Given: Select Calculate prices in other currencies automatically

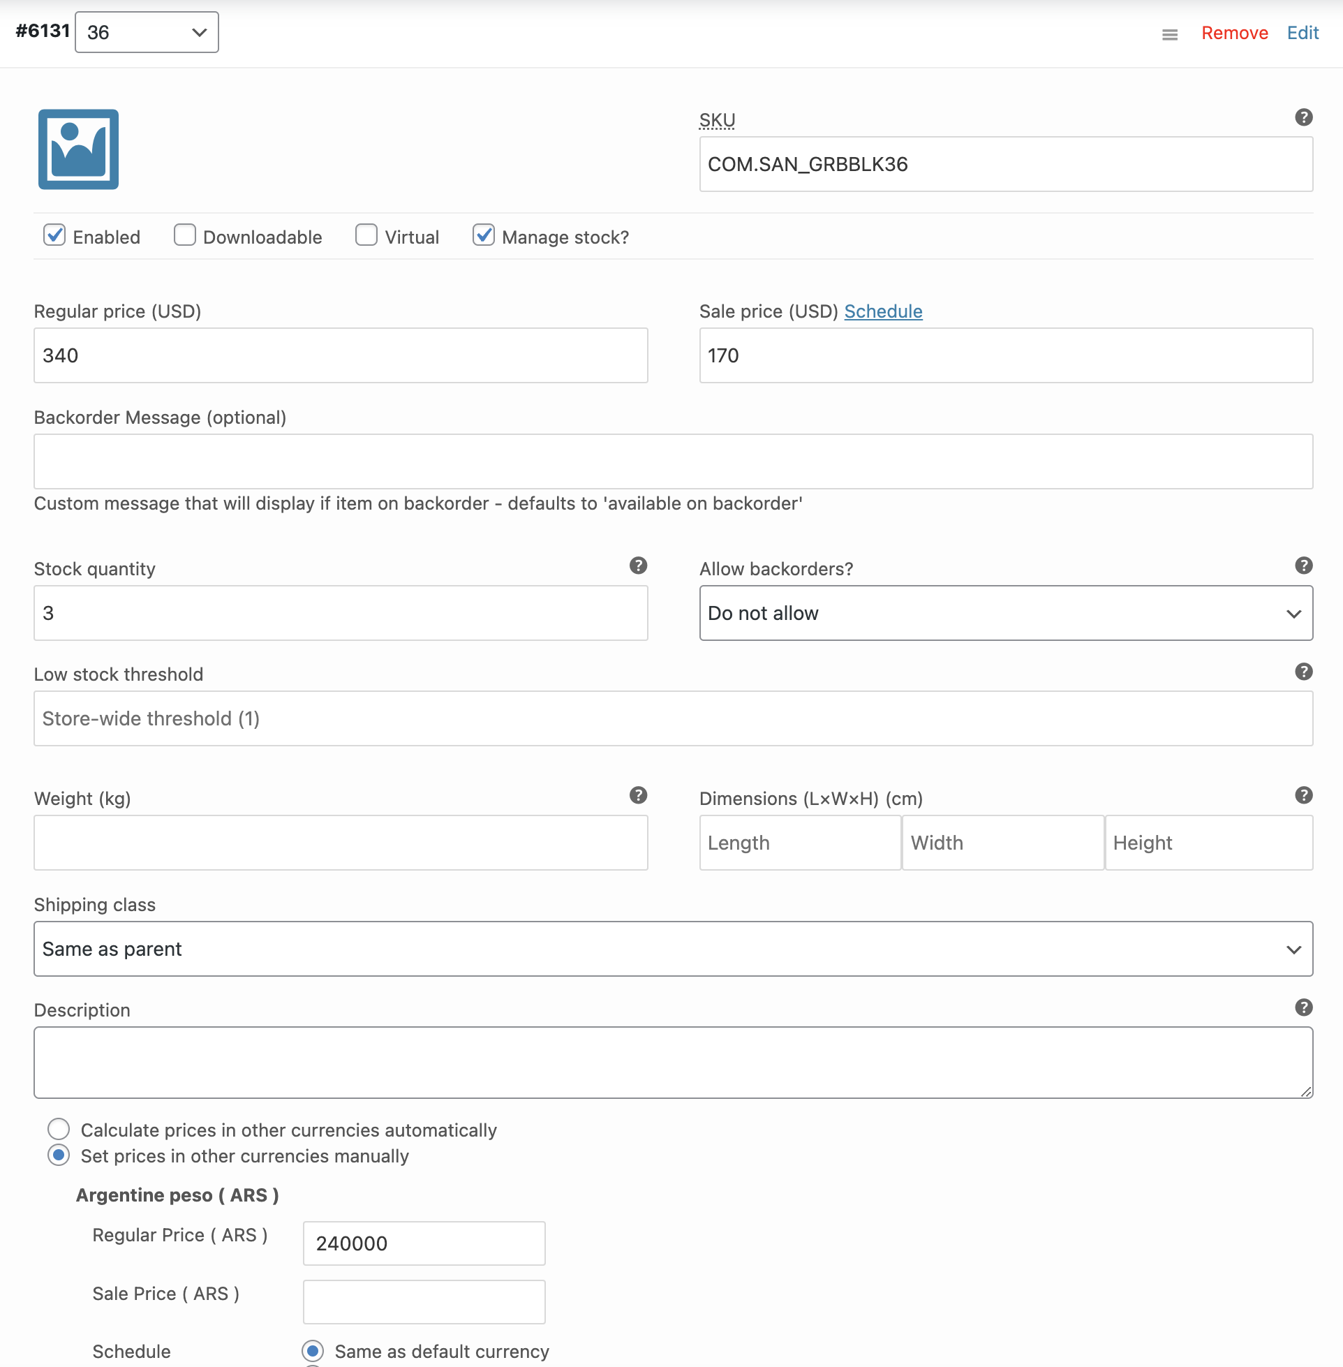Looking at the screenshot, I should pos(59,1130).
